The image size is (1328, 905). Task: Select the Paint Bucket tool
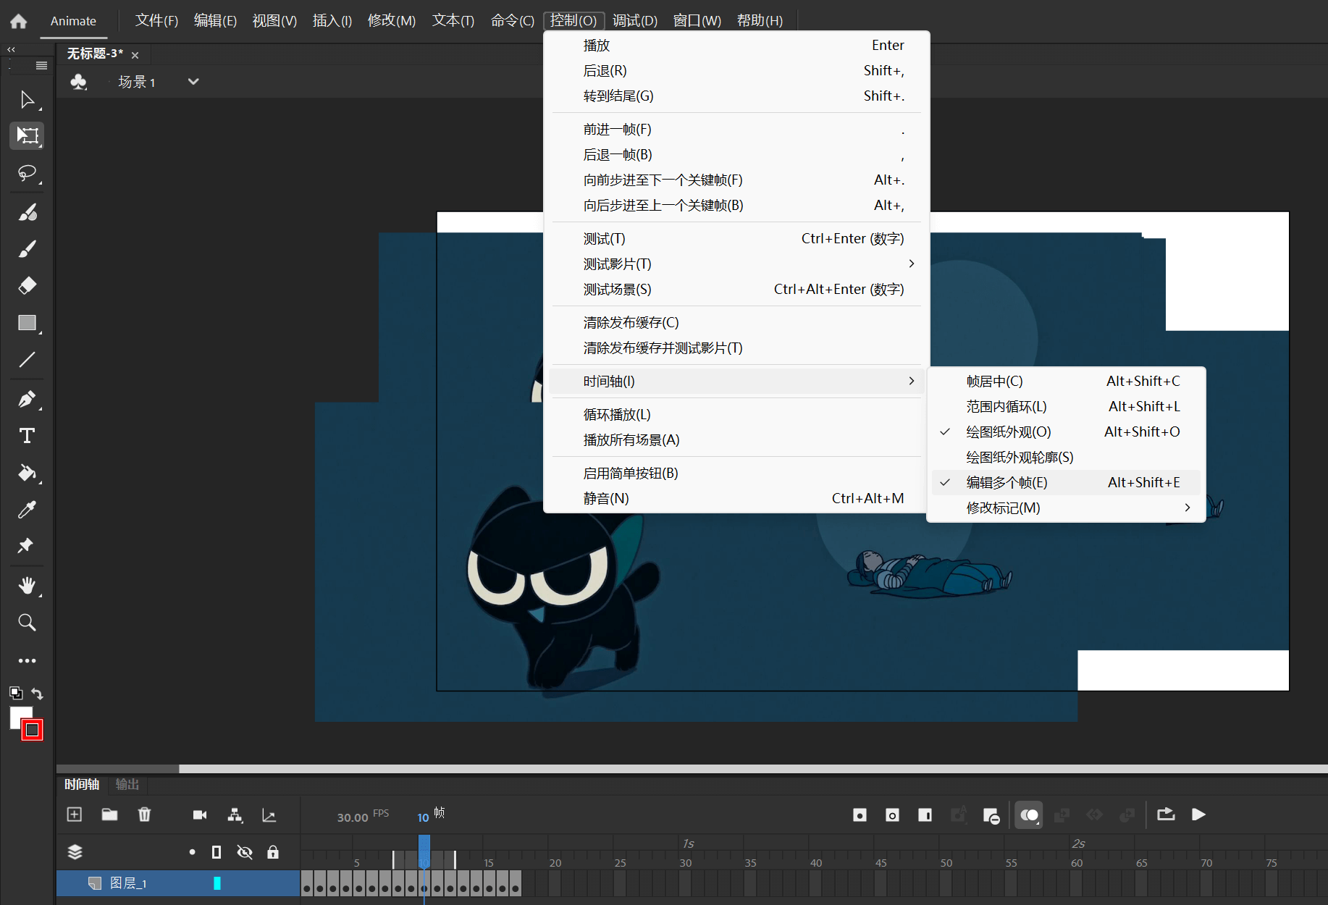(27, 473)
